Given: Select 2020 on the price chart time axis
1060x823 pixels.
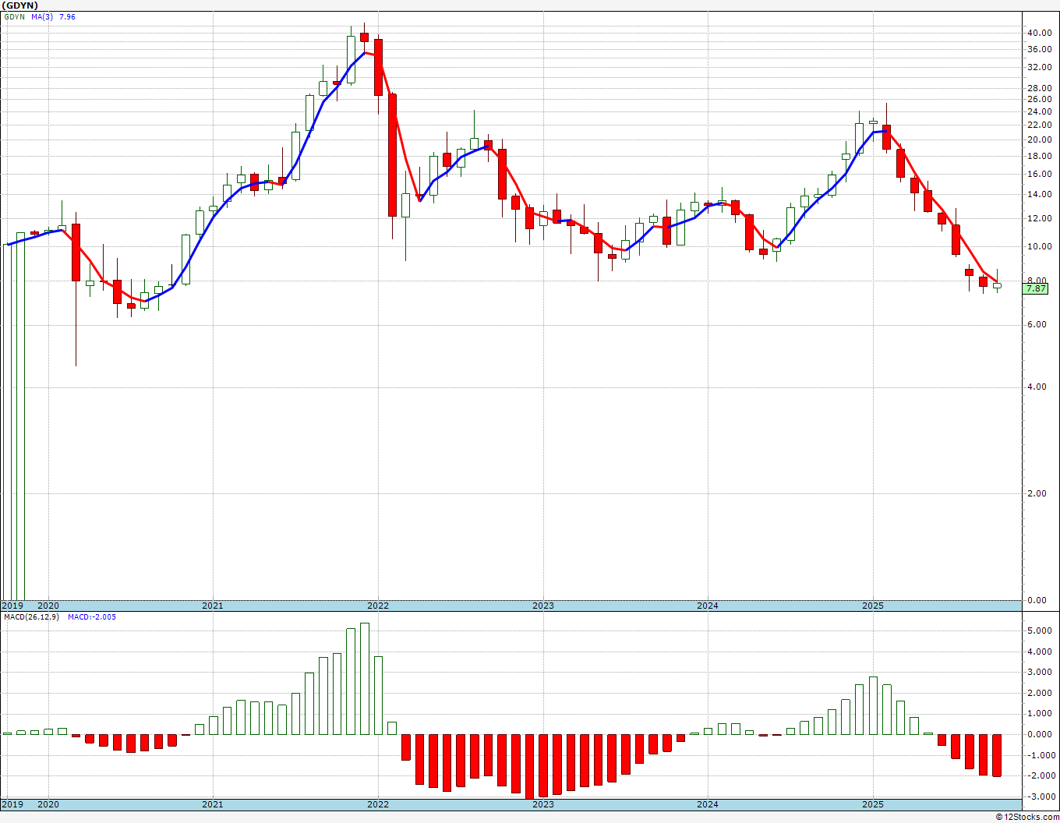Looking at the screenshot, I should click(48, 606).
